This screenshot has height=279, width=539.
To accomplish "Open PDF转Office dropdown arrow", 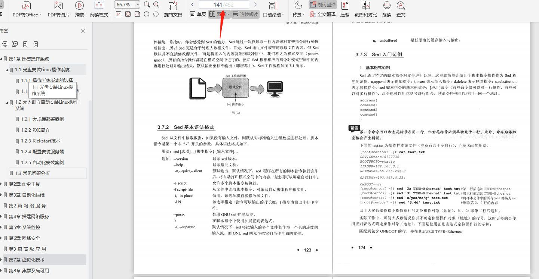I will 40,15.
